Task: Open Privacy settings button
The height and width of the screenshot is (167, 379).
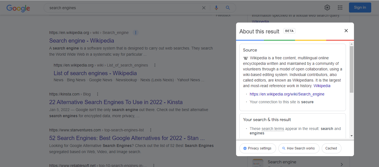Action: [x=257, y=148]
